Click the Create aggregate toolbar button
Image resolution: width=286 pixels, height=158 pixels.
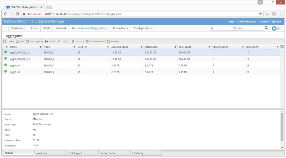click(x=8, y=41)
